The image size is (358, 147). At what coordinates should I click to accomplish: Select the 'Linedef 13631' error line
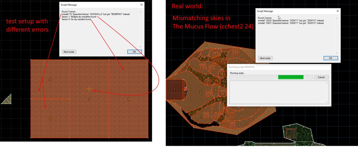pyautogui.click(x=291, y=23)
